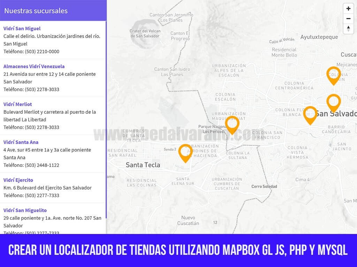
Task: Click the zoom out control on the map
Action: click(348, 18)
